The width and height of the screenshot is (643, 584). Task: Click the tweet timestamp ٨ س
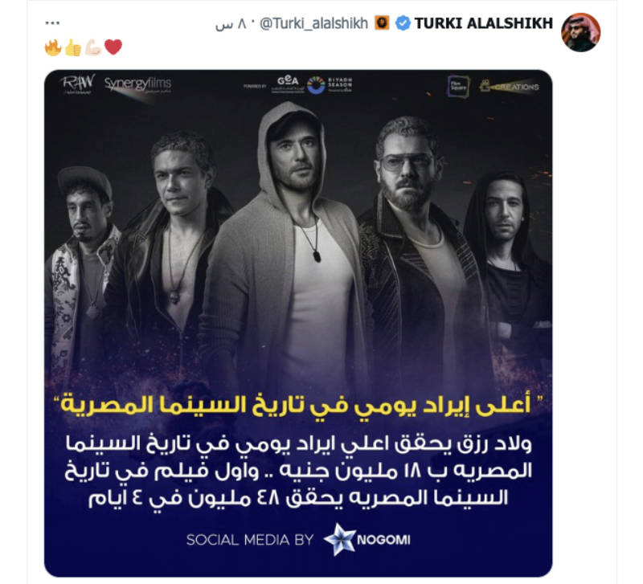[x=231, y=24]
